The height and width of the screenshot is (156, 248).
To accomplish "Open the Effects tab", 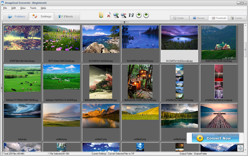I will click(67, 16).
